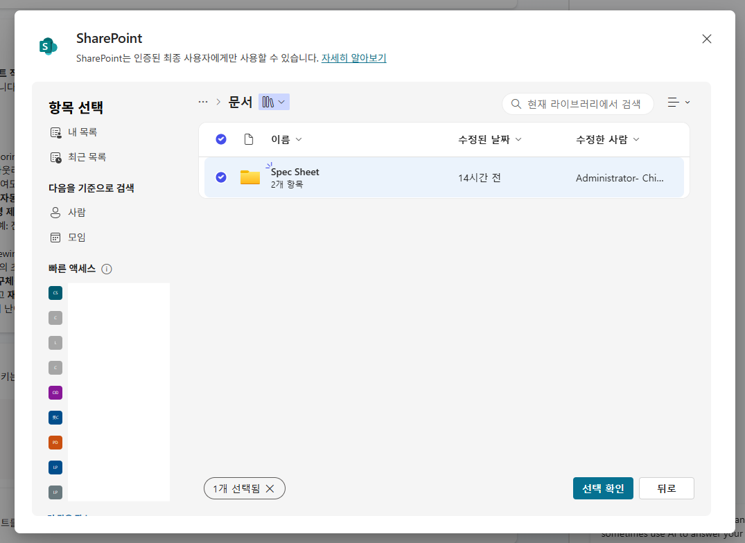Image resolution: width=745 pixels, height=543 pixels.
Task: Clear the 1개 선택됨 selection chip
Action: pos(270,488)
